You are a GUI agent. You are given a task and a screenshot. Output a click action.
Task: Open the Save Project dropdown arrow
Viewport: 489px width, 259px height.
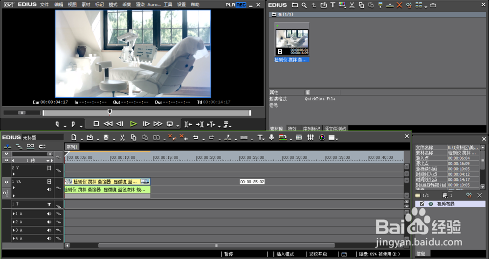(114, 139)
